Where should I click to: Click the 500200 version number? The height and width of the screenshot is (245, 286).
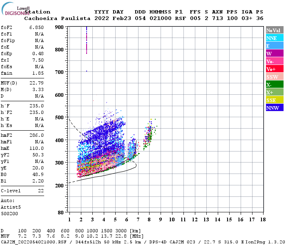(x=9, y=214)
